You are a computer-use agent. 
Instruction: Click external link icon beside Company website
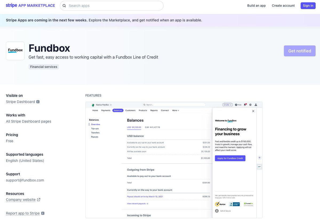[x=39, y=200]
